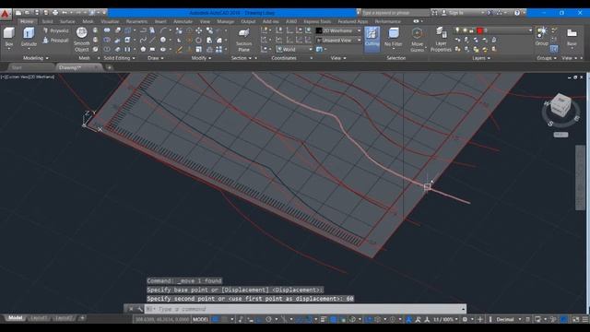Open the Manage ribbon tab

pyautogui.click(x=226, y=22)
